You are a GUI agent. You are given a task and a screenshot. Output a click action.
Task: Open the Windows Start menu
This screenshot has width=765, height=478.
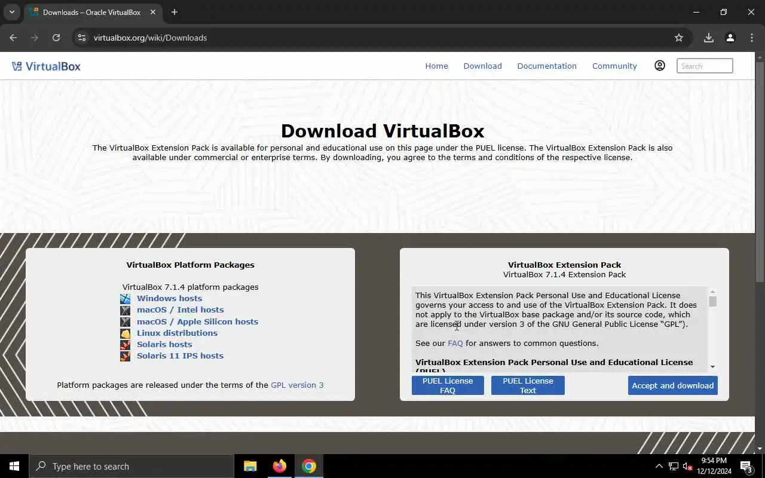coord(14,466)
